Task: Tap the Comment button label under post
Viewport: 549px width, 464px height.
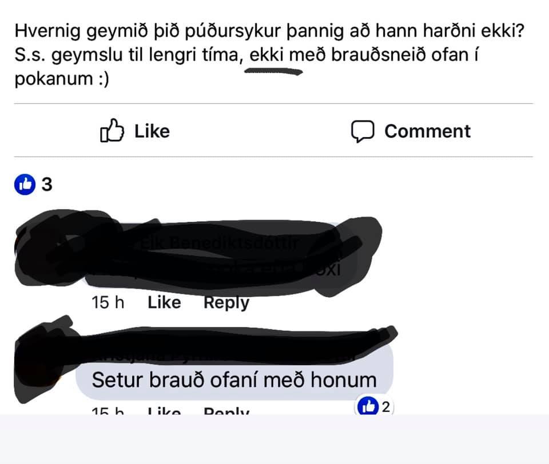Action: pos(428,131)
